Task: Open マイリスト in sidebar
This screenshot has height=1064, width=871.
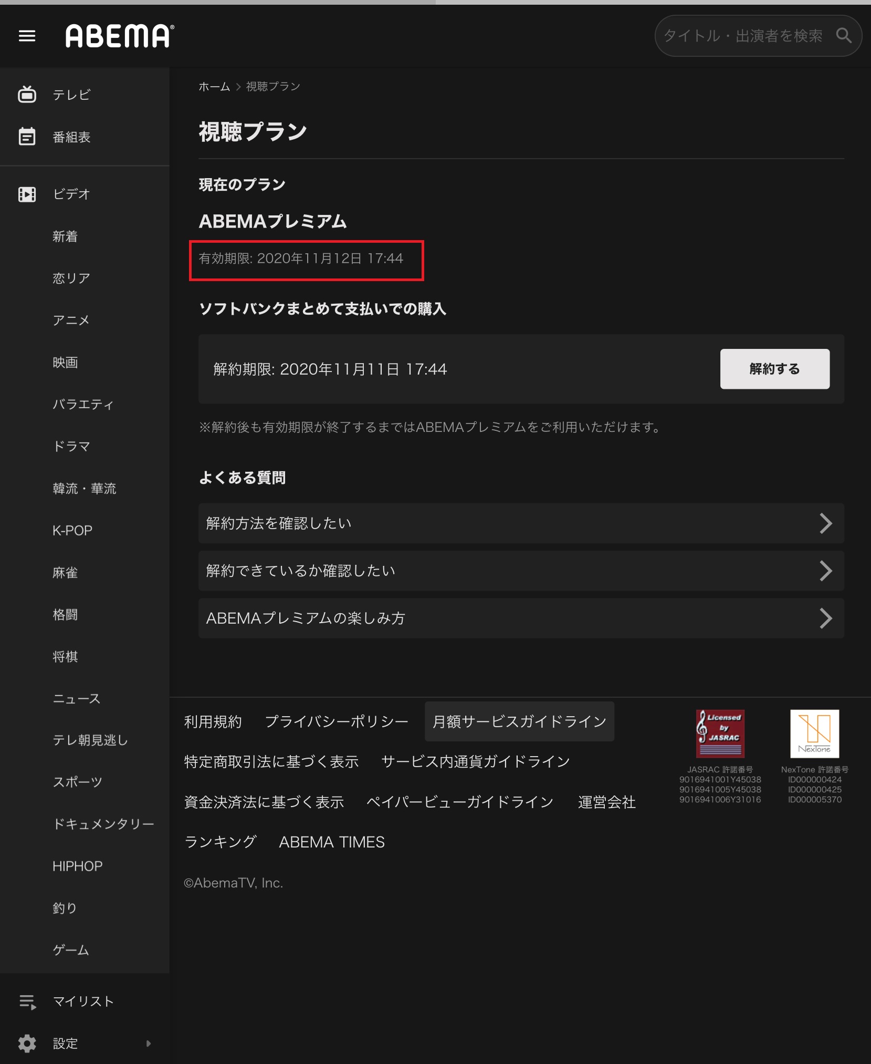Action: click(x=83, y=1001)
